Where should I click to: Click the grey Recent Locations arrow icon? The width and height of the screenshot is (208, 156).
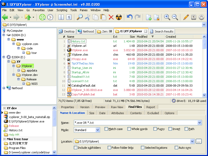(x=50, y=17)
